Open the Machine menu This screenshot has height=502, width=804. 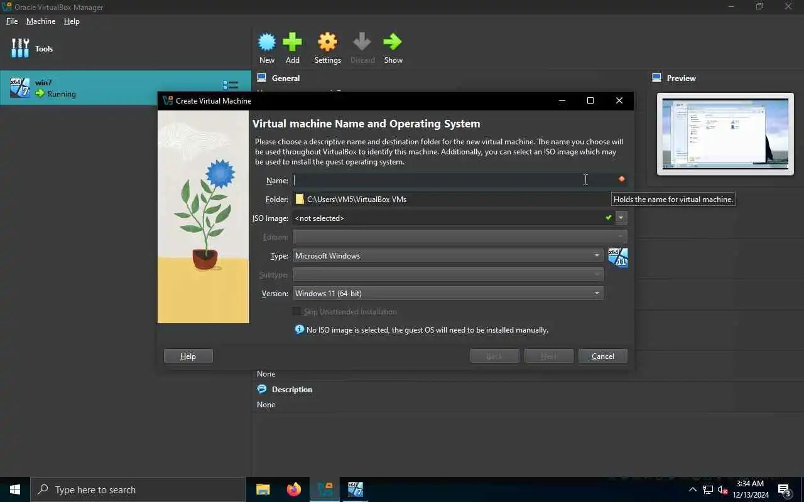click(x=41, y=21)
